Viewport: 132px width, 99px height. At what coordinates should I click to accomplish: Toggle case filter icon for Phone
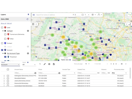tap(59, 73)
